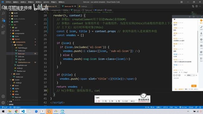Click the code minimap
The width and height of the screenshot is (203, 114).
[x=194, y=14]
